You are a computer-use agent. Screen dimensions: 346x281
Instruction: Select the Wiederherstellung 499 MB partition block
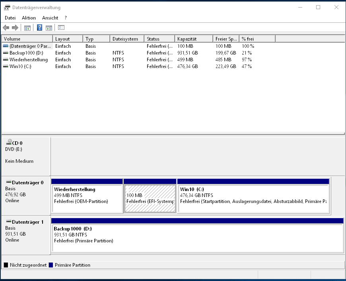87,196
